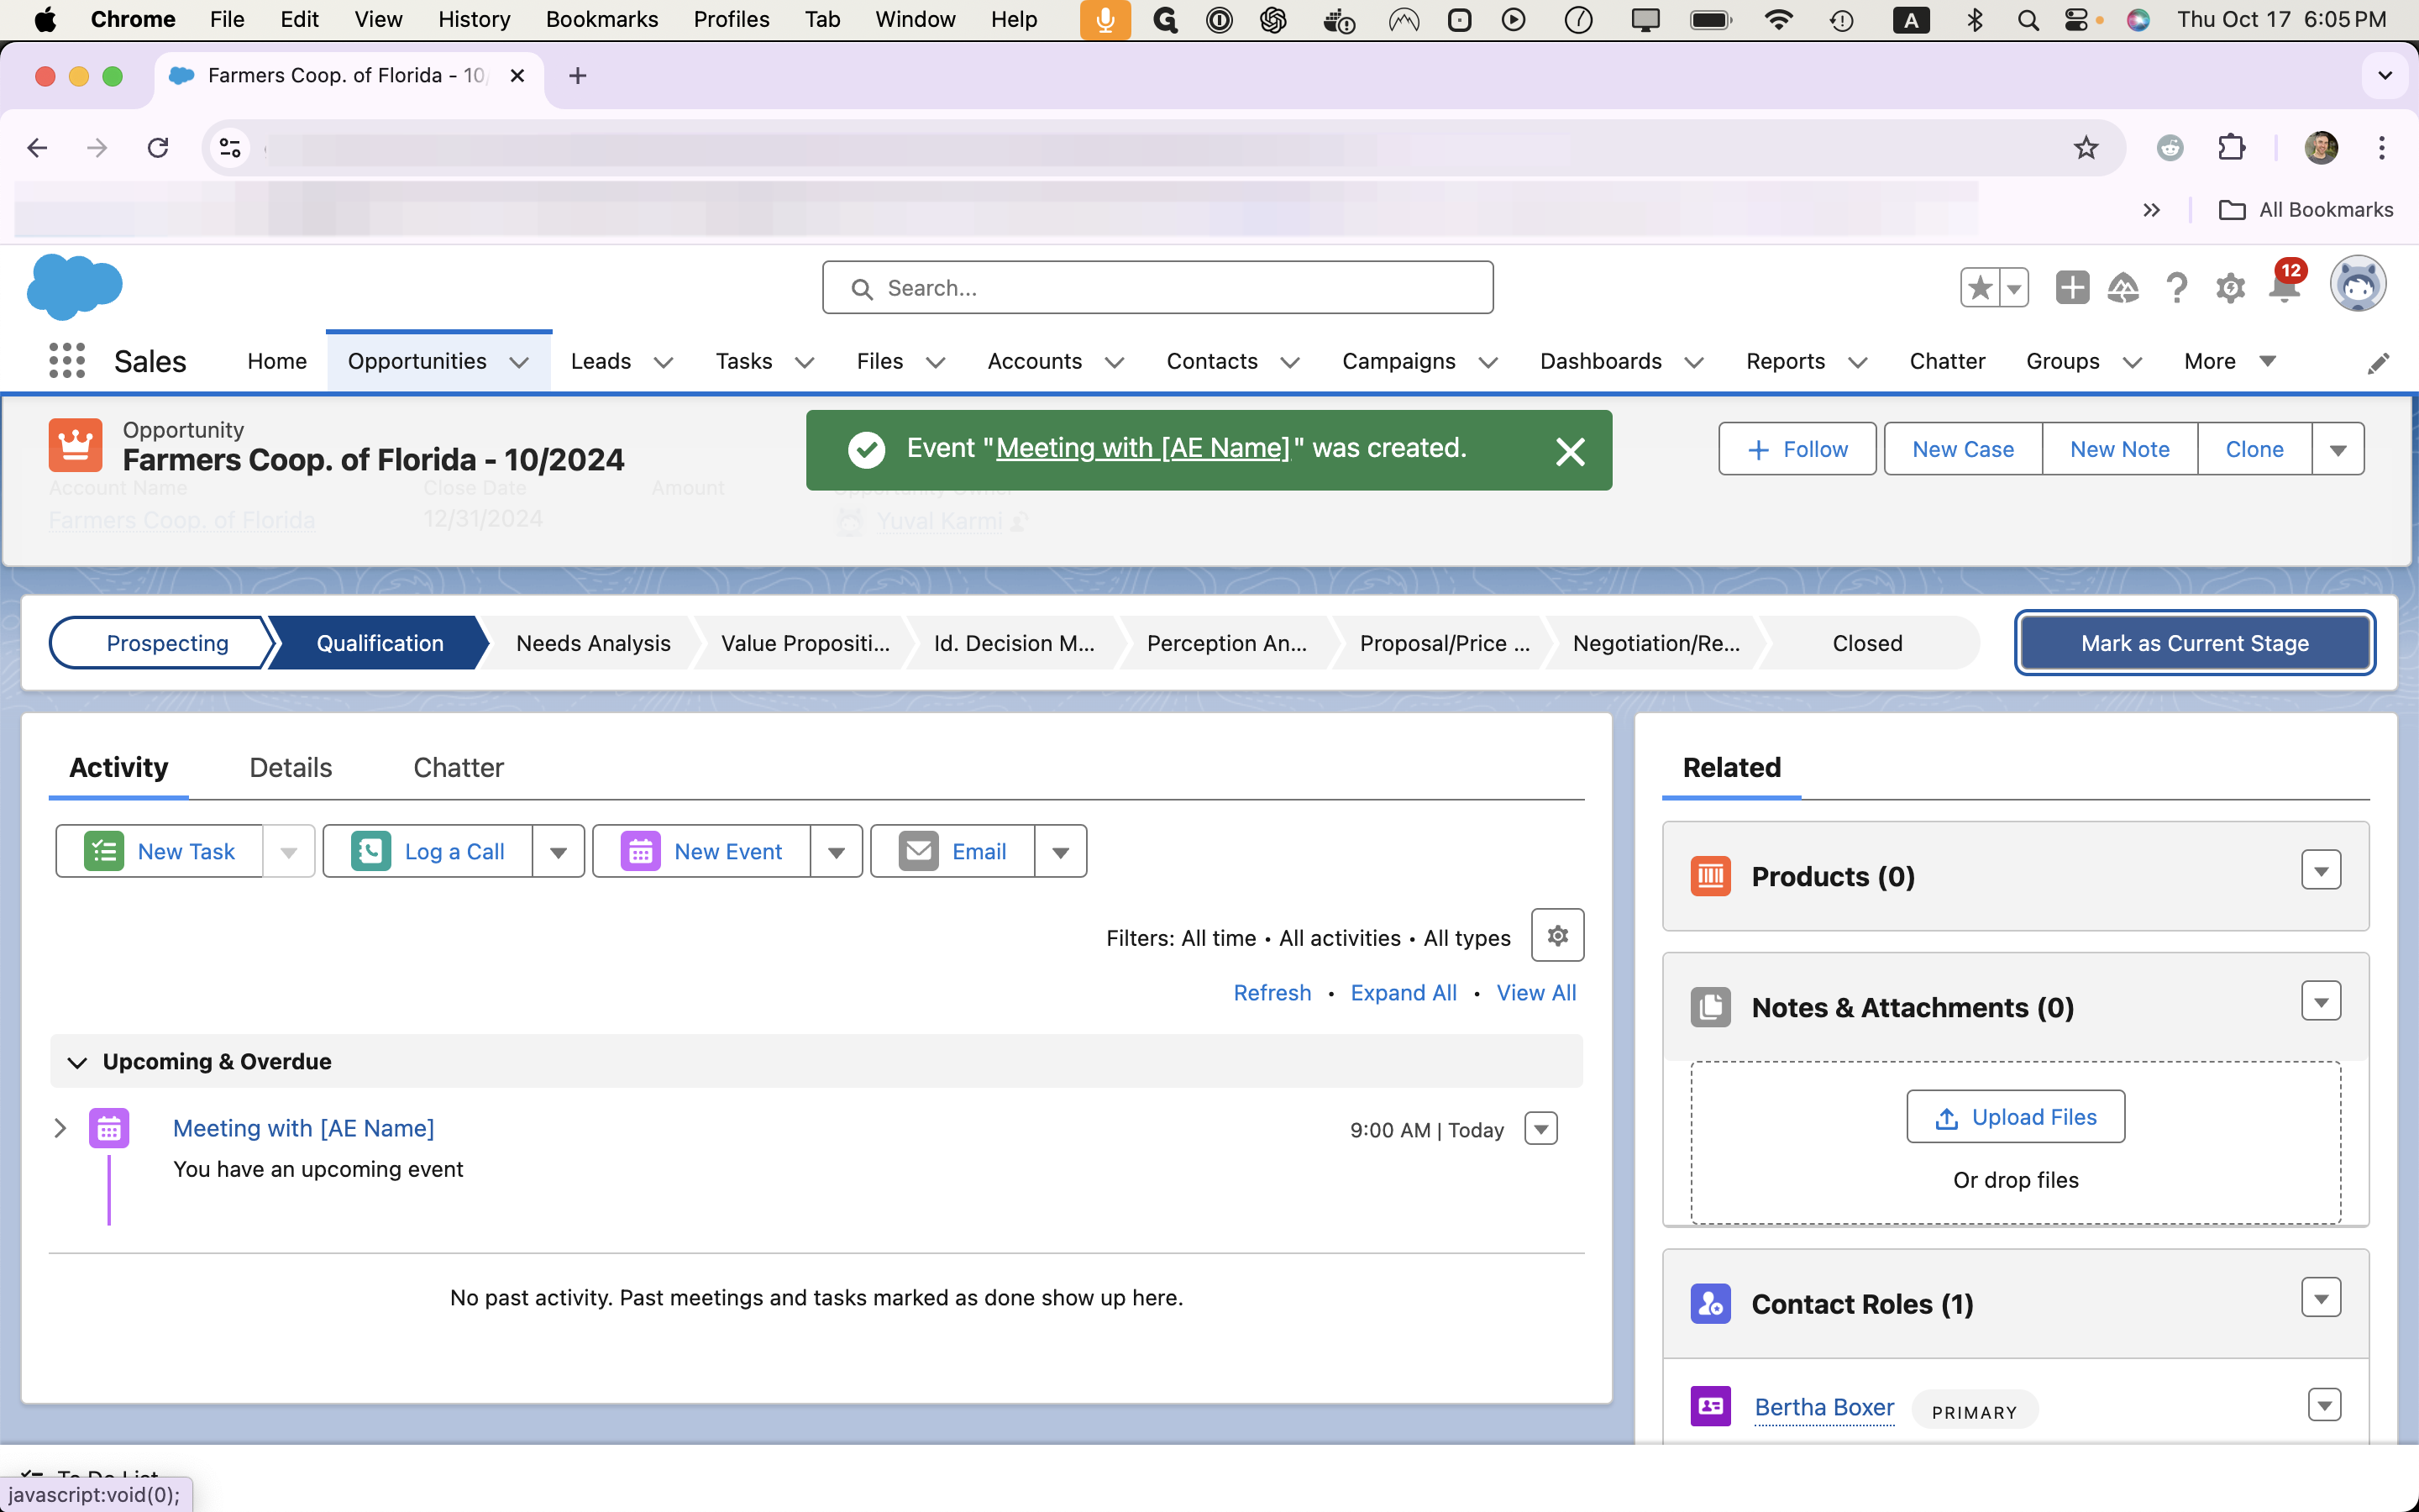Open macOS Spotlight search icon
Image resolution: width=2419 pixels, height=1512 pixels.
pyautogui.click(x=2028, y=20)
